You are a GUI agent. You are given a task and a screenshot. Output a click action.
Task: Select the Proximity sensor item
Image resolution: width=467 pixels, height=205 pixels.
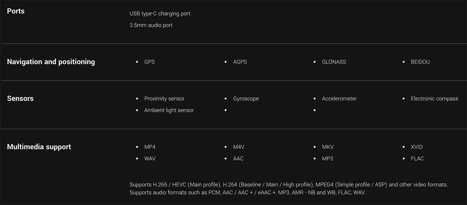click(x=164, y=99)
